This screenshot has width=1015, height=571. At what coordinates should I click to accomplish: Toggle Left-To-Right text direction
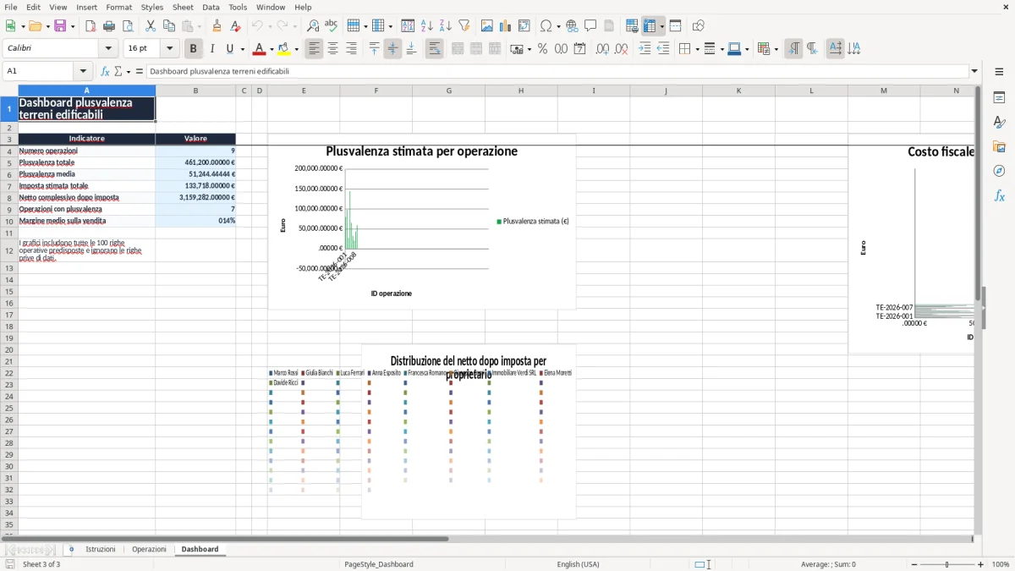793,49
